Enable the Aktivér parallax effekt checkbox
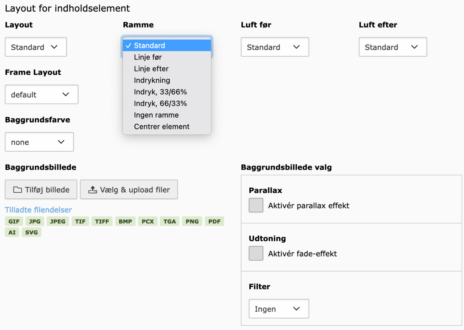The height and width of the screenshot is (330, 464). click(x=256, y=205)
